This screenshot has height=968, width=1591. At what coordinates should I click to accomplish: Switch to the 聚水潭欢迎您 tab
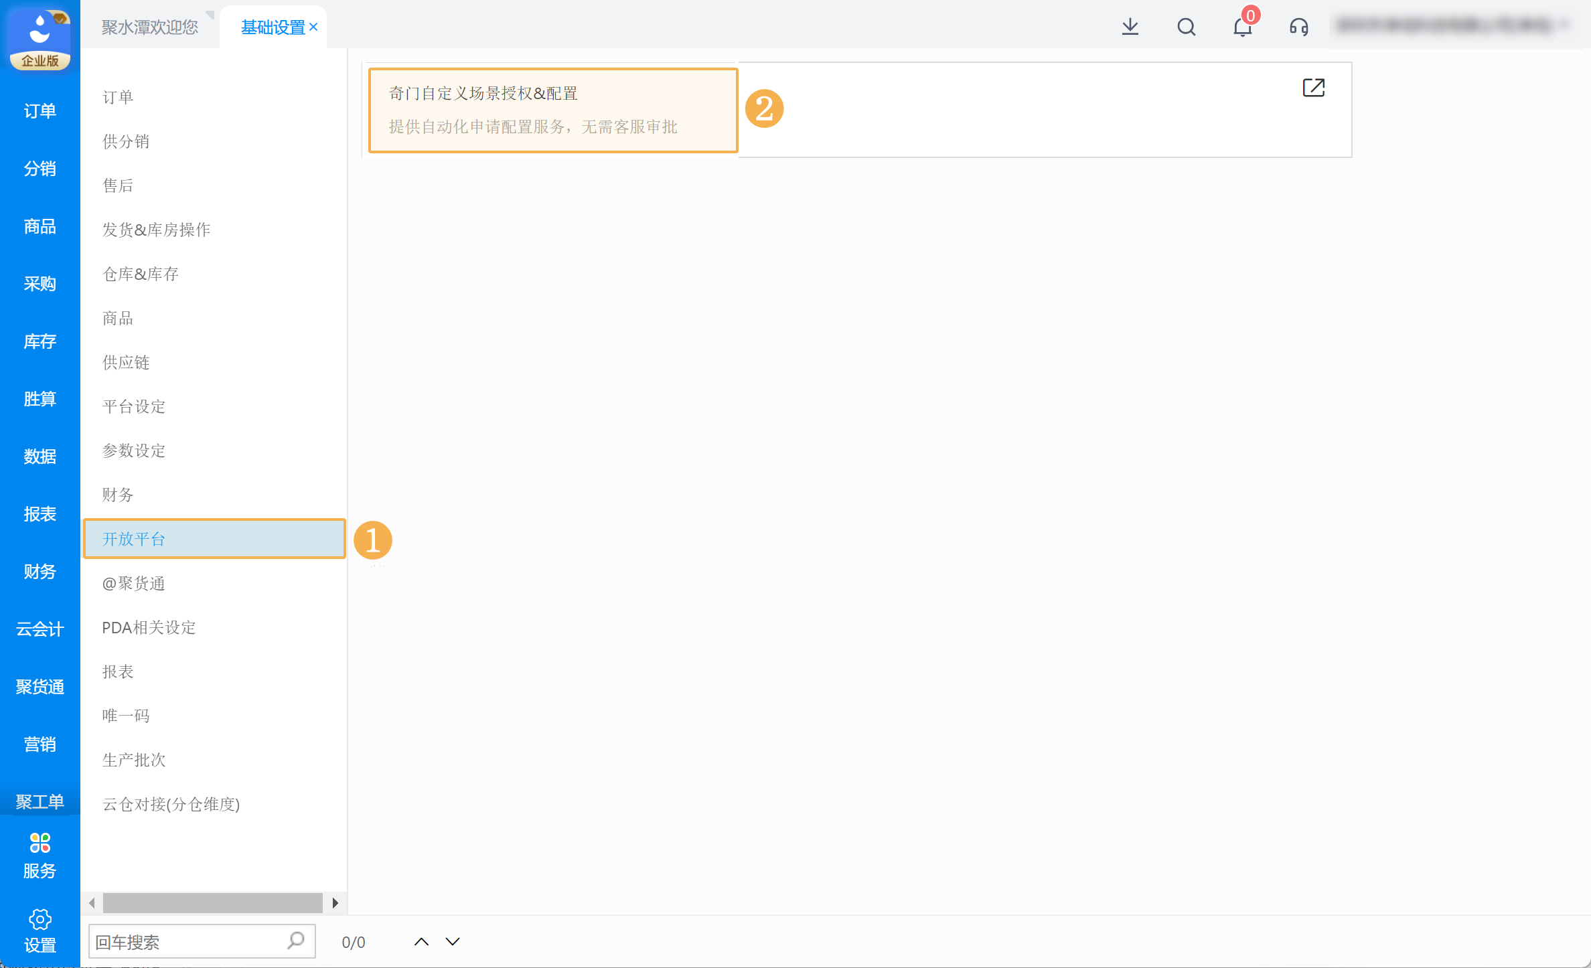point(149,26)
